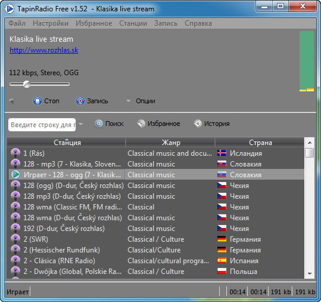Expand the Опции dropdown arrow

(x=129, y=101)
